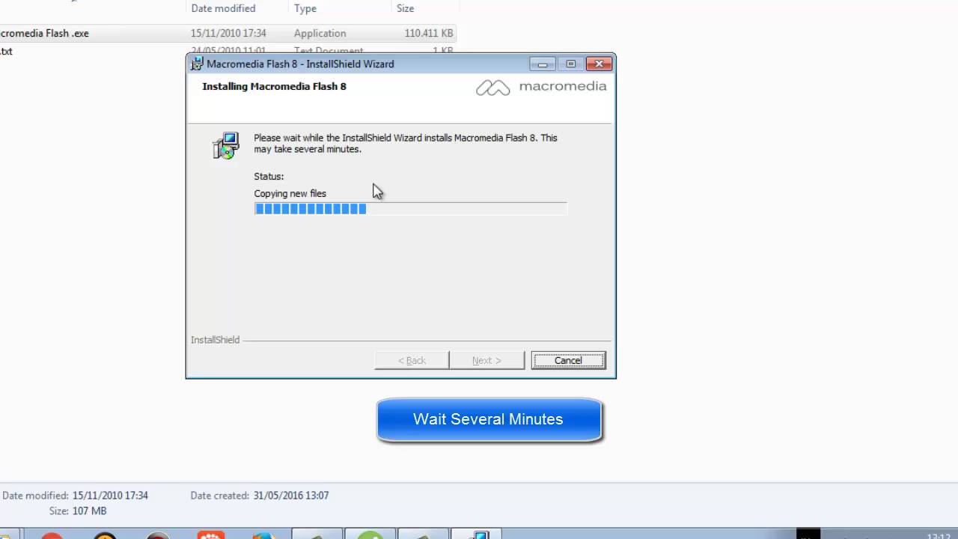Click the greyed-out Next button

pos(486,360)
